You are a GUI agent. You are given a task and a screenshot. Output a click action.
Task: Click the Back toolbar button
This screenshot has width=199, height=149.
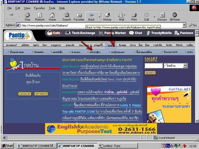(92, 17)
